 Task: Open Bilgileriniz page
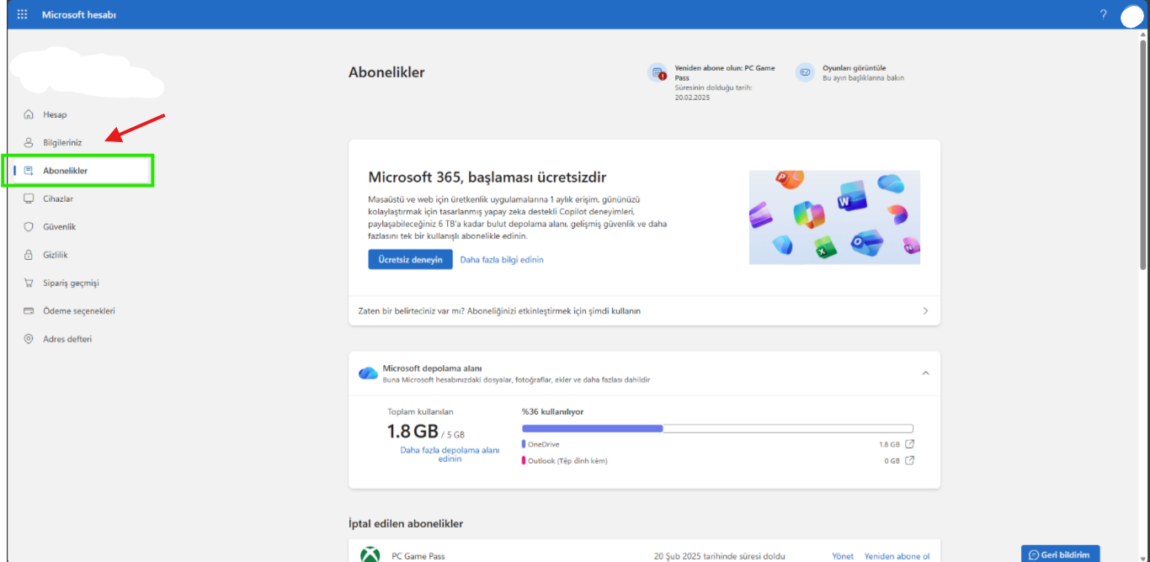[62, 142]
